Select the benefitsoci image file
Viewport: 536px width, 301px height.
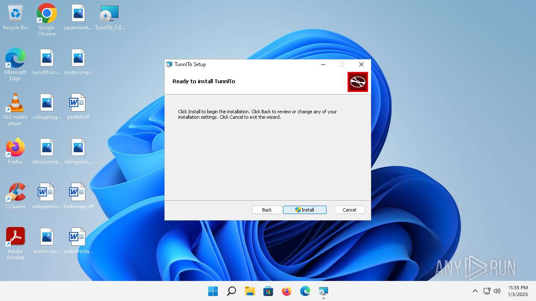[46, 62]
